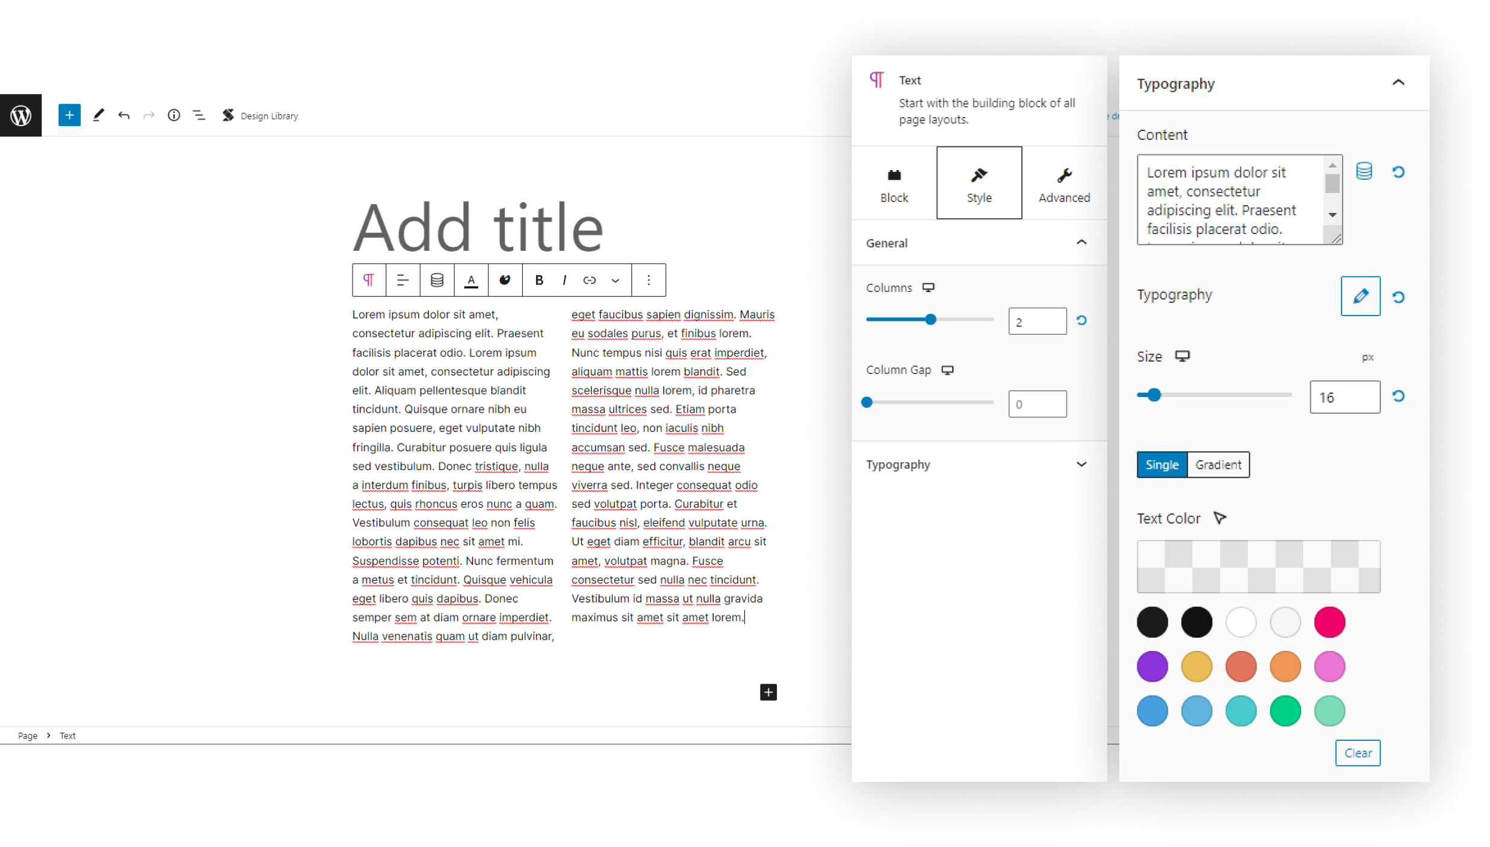Toggle device display icon beside Size
Viewport: 1490px width, 847px height.
[1183, 356]
